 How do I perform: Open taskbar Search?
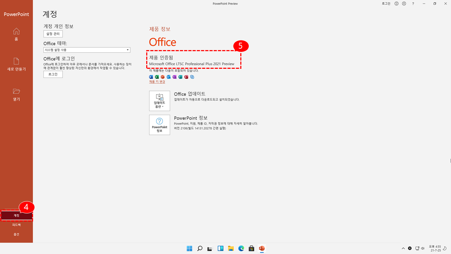click(200, 248)
